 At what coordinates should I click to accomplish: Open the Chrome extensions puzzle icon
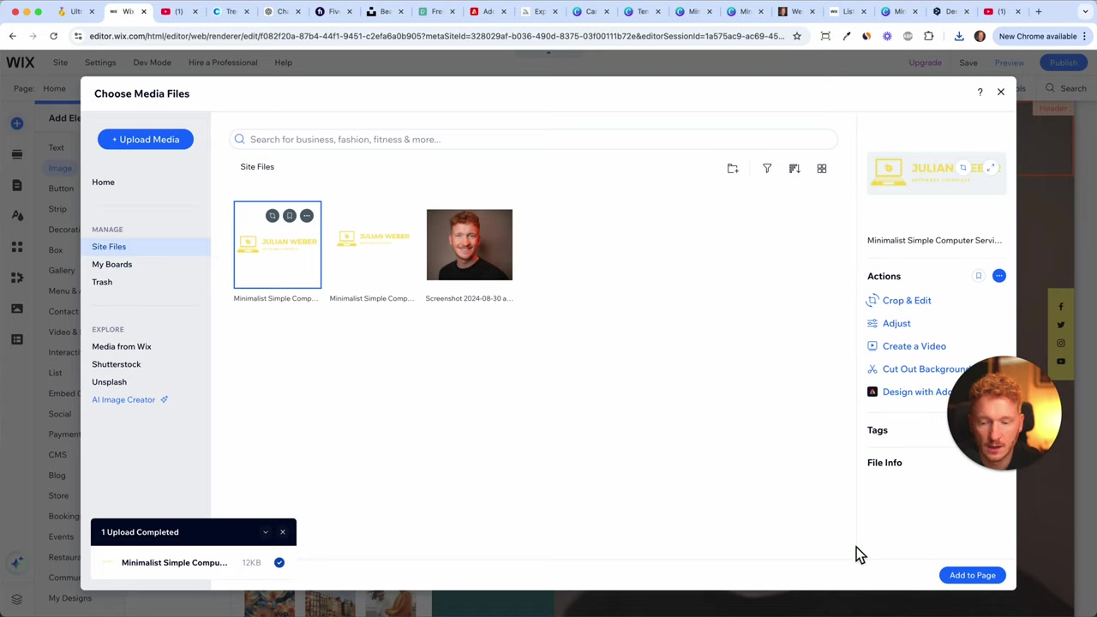click(929, 36)
